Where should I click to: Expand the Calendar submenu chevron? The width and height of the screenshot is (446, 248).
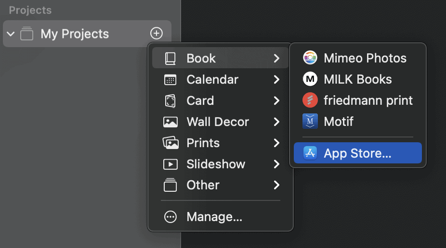pos(276,79)
